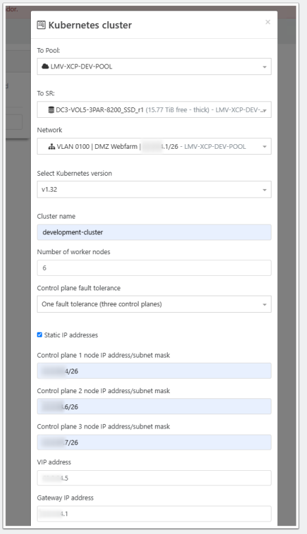Toggle the Static IP addresses checkbox

pos(39,334)
